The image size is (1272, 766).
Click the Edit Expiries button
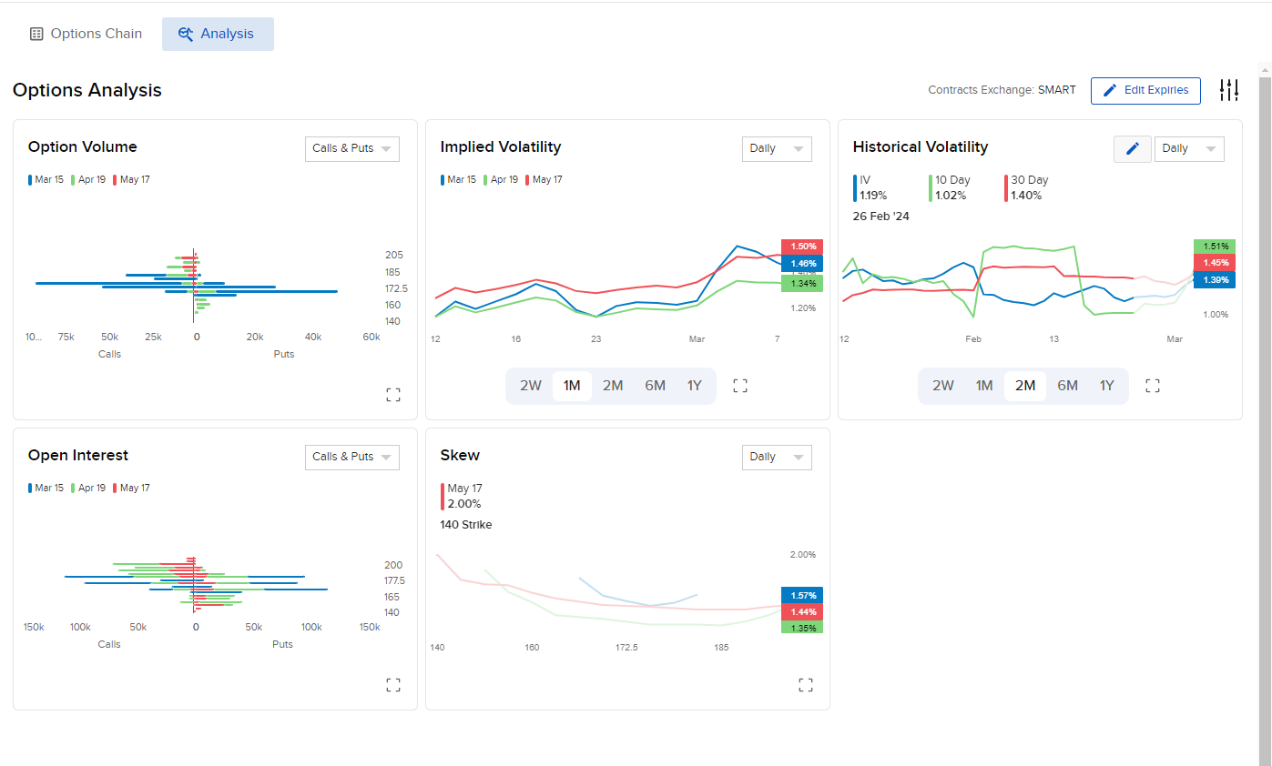1145,90
